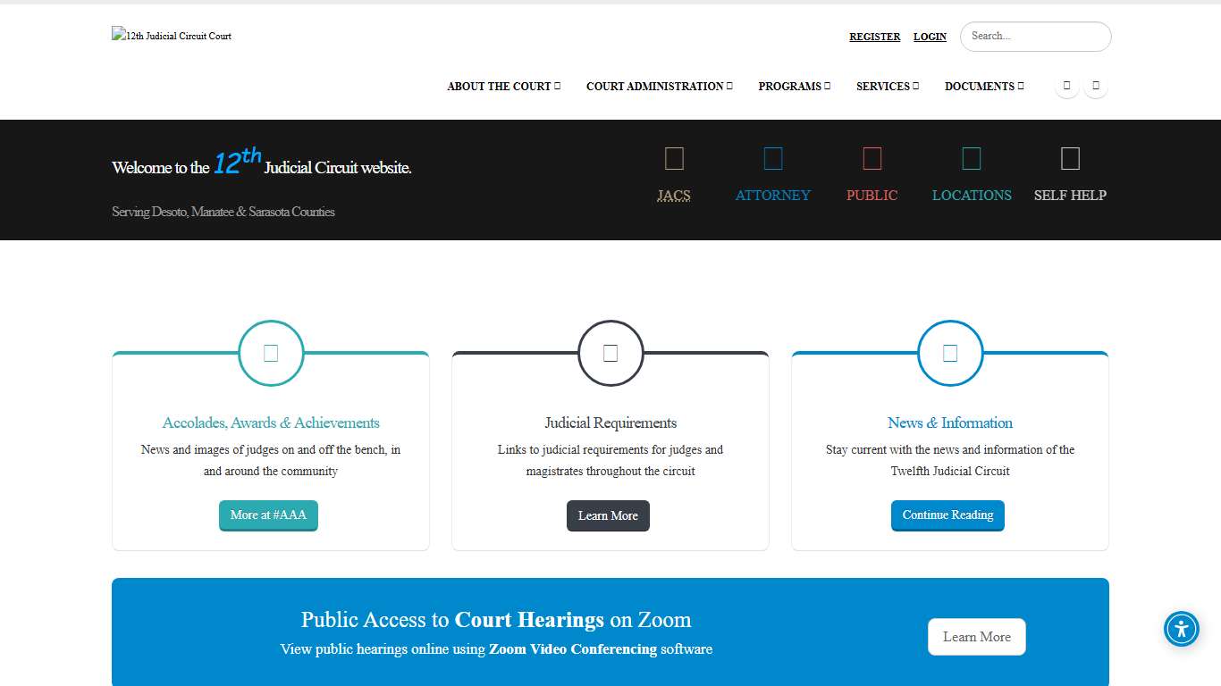Expand the ABOUT THE COURT dropdown
1221x686 pixels.
click(x=503, y=86)
